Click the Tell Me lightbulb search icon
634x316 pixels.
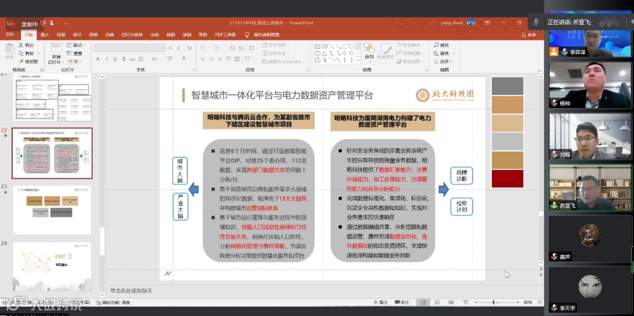[247, 35]
